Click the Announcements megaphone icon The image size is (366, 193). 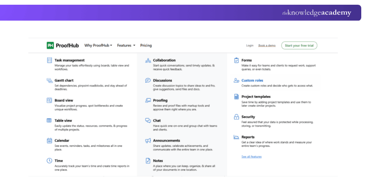pyautogui.click(x=148, y=141)
